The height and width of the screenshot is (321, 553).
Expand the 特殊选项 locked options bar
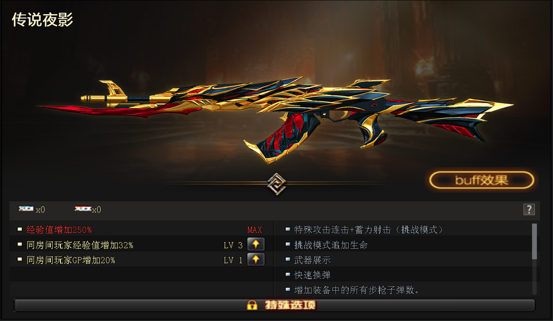coord(274,305)
